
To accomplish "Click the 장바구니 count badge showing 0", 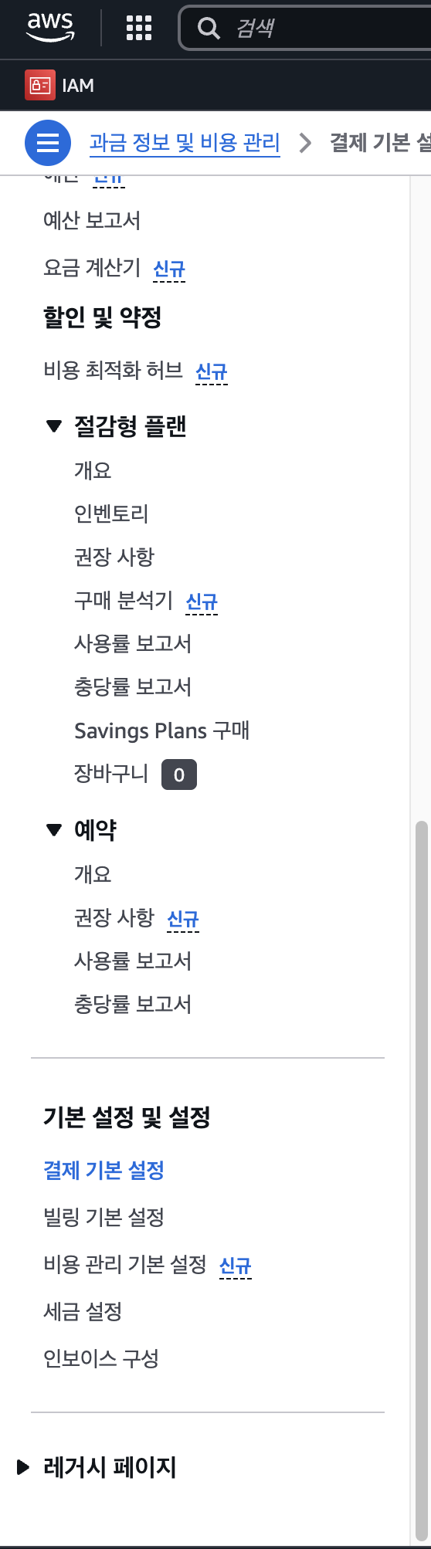I will (x=179, y=774).
